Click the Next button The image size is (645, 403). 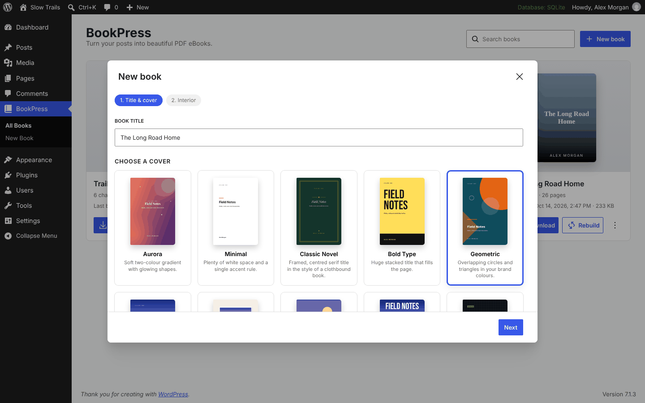pos(511,327)
